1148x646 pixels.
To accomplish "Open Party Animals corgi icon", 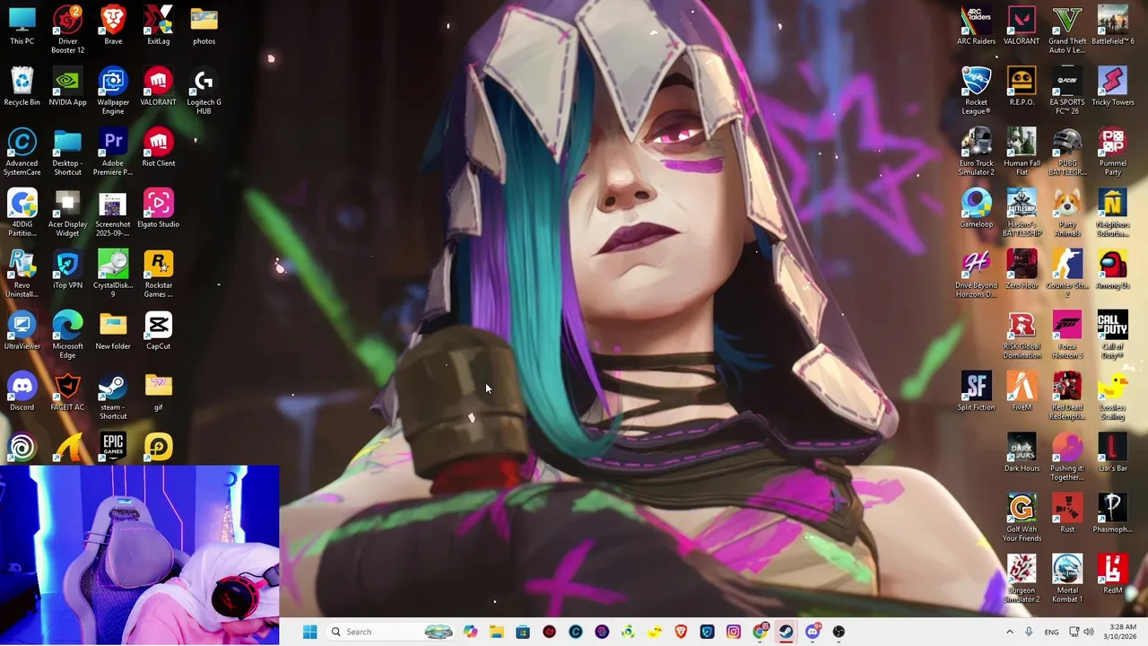I will (x=1067, y=213).
